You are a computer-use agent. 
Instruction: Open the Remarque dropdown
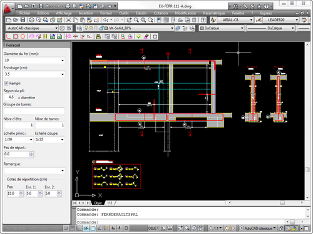coord(63,171)
